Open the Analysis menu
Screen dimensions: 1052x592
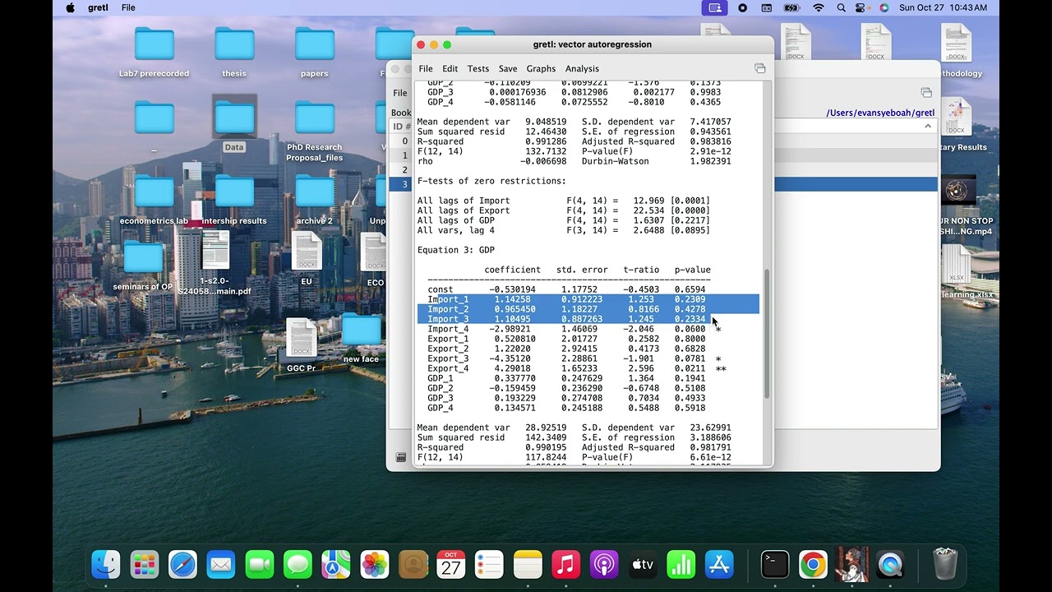582,68
